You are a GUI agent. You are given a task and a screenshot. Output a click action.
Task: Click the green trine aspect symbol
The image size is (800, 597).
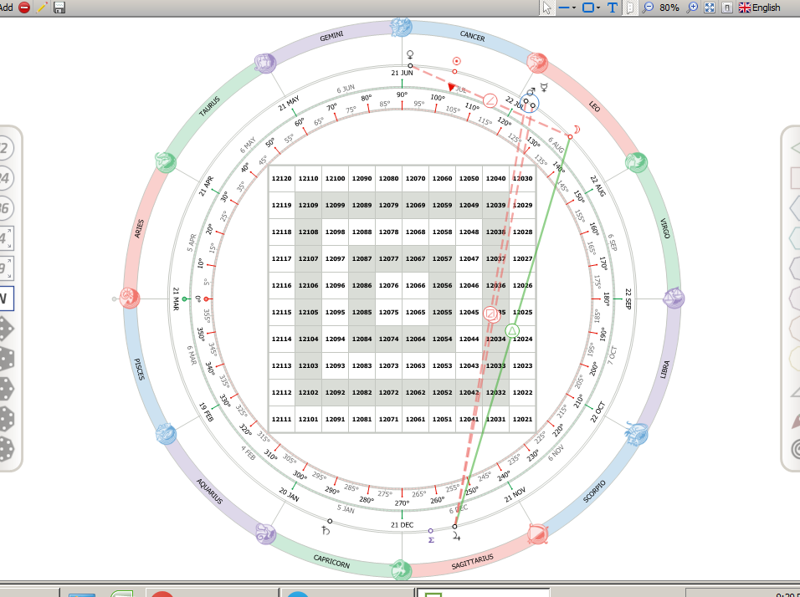point(512,331)
